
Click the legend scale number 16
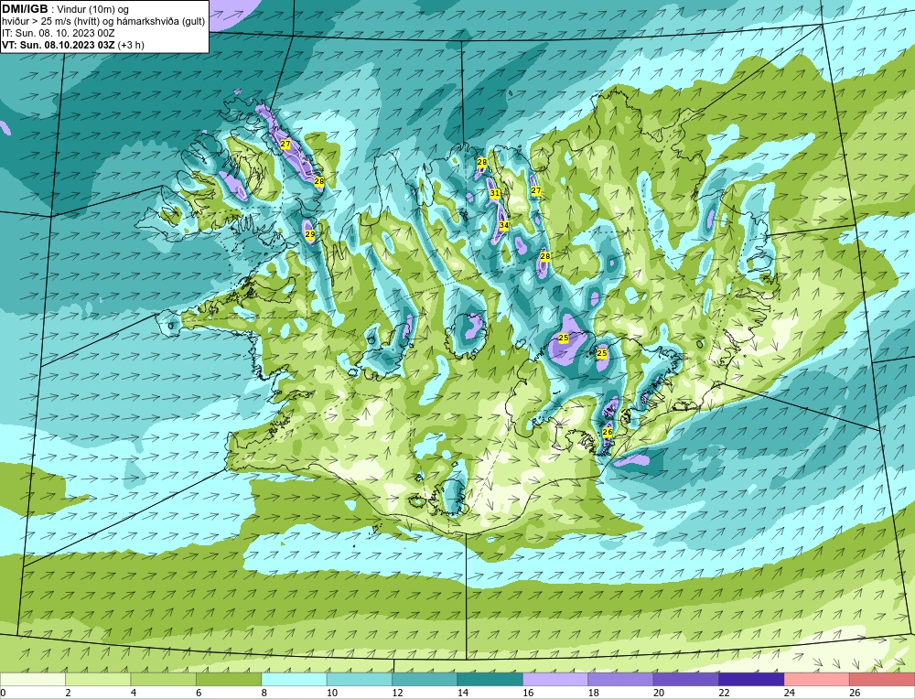click(x=528, y=693)
